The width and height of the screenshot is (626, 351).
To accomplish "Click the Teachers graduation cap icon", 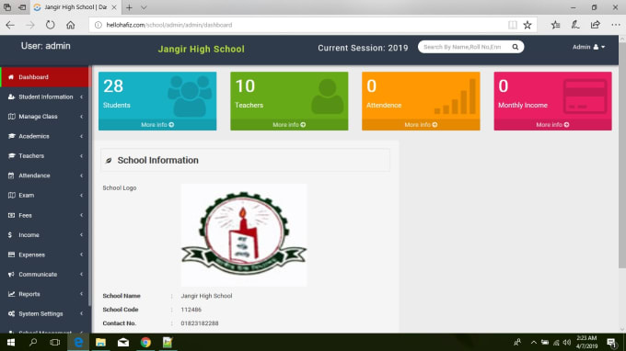I will (x=11, y=156).
